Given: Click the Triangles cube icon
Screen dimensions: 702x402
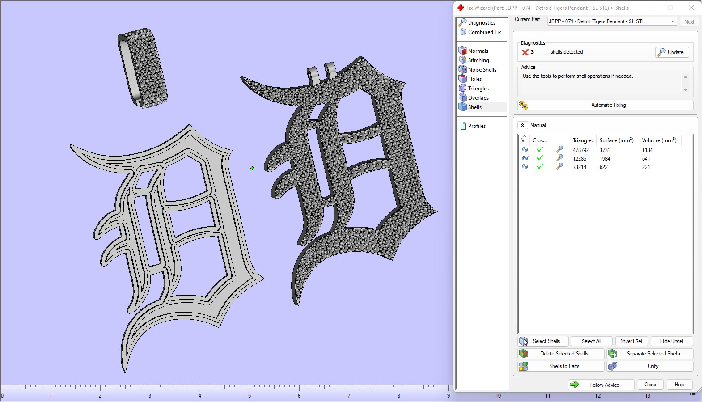Looking at the screenshot, I should [463, 89].
